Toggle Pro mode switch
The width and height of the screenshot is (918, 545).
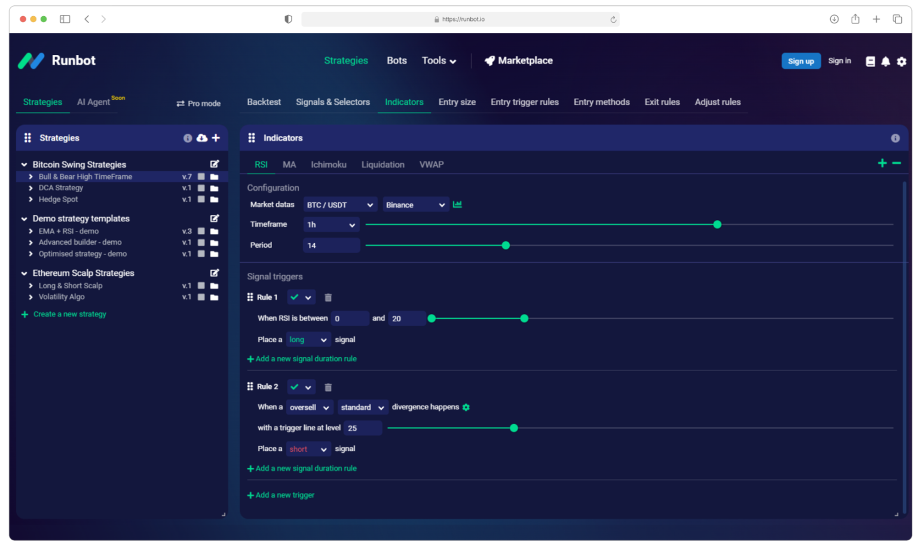[x=181, y=103]
